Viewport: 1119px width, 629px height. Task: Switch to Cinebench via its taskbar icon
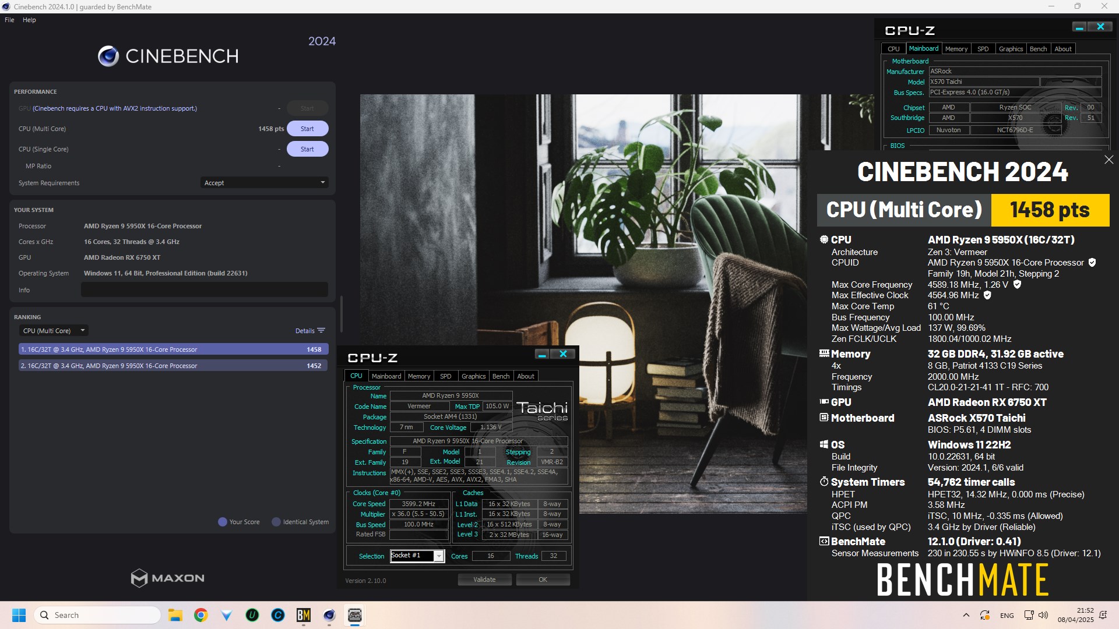click(x=329, y=615)
